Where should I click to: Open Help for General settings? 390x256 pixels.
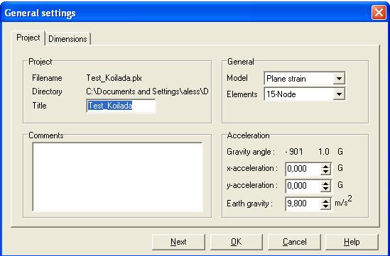[x=352, y=242]
